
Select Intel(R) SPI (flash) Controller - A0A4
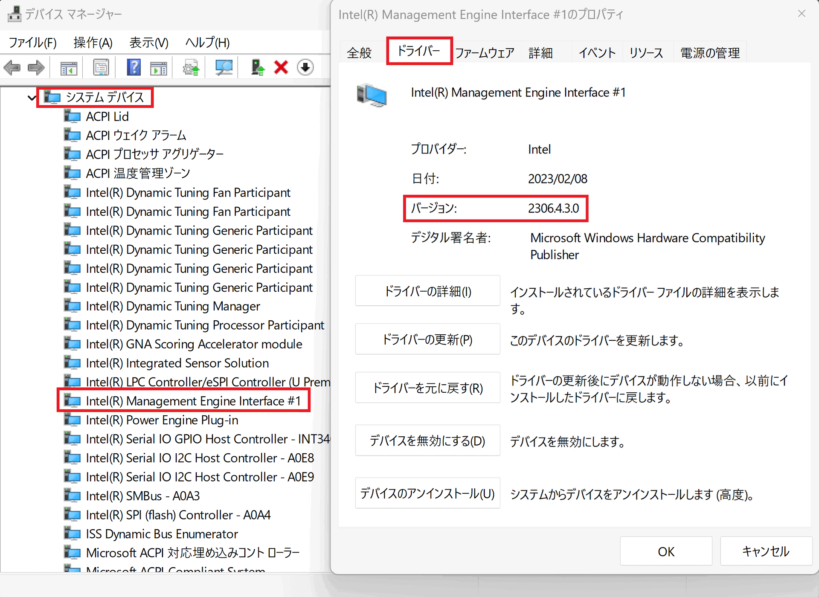pyautogui.click(x=178, y=515)
